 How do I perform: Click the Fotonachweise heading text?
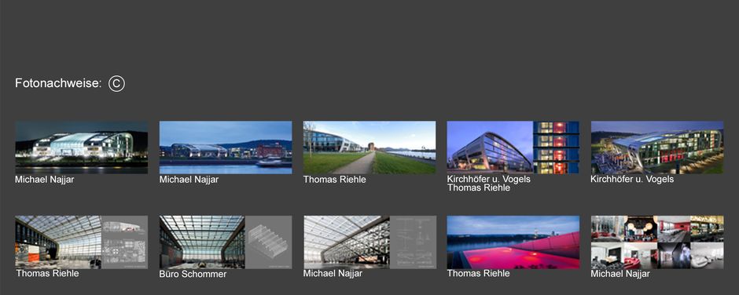pos(58,83)
